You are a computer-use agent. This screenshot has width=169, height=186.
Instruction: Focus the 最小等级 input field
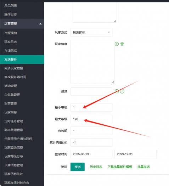pyautogui.click(x=91, y=107)
